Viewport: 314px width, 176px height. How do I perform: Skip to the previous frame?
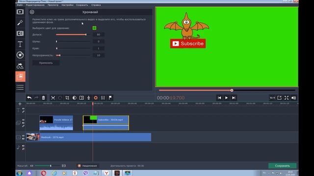coord(219,98)
